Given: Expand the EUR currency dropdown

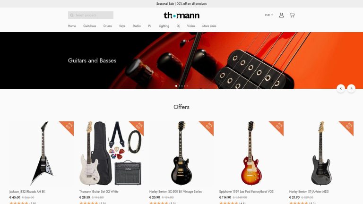Looking at the screenshot, I should coord(269,15).
